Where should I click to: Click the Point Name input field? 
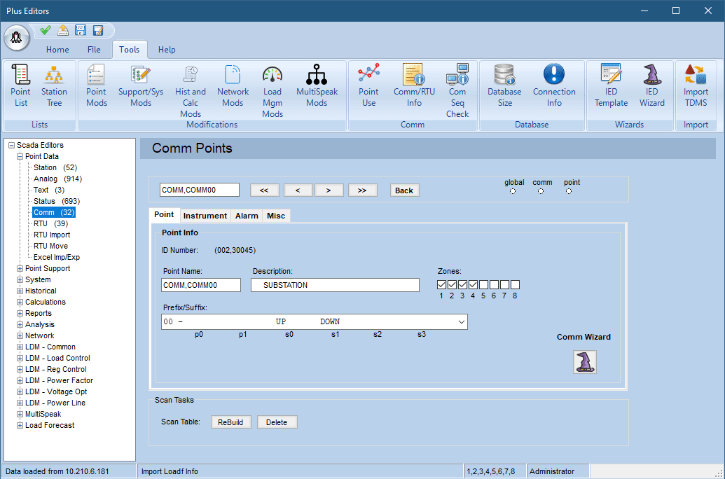(x=201, y=285)
